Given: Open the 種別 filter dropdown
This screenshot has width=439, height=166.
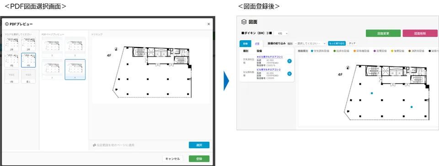Looking at the screenshot, I should (x=310, y=43).
